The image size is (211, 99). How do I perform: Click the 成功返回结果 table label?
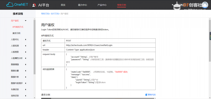(48, 69)
